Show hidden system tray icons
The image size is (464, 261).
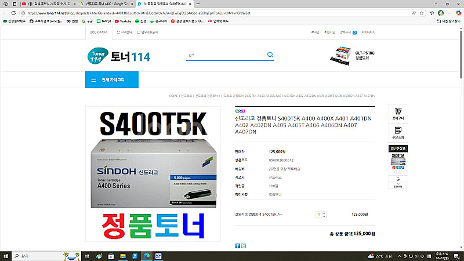click(399, 256)
